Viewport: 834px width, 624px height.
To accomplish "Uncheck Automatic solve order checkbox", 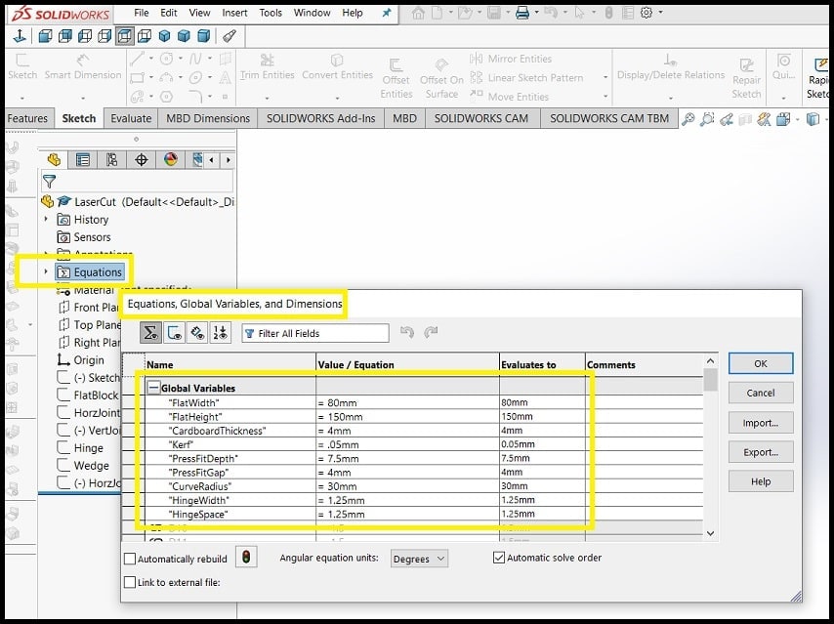I will tap(499, 558).
